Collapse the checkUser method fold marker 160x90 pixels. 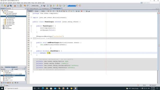[31, 51]
